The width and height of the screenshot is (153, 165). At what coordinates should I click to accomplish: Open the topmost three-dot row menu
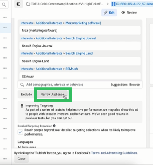(x=5, y=18)
